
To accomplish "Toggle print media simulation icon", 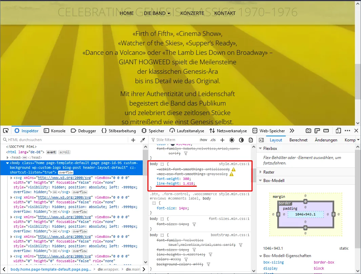I will [x=251, y=140].
